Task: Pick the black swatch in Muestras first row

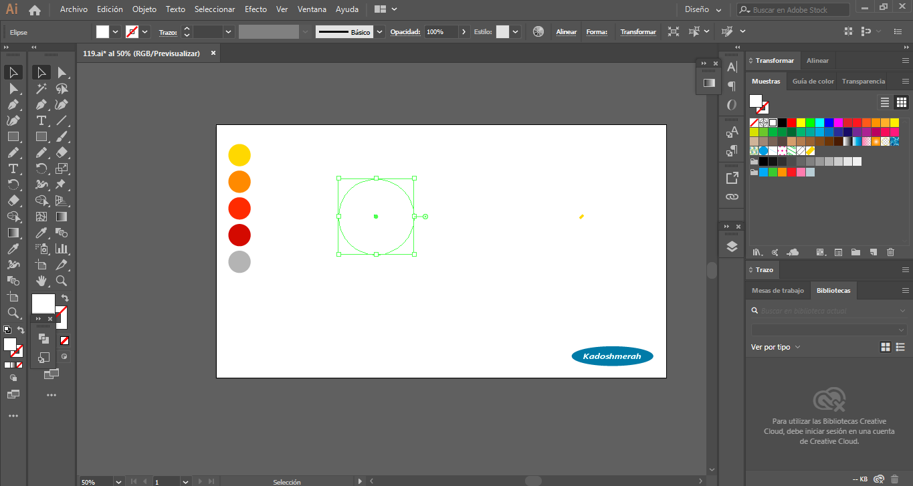Action: point(782,122)
